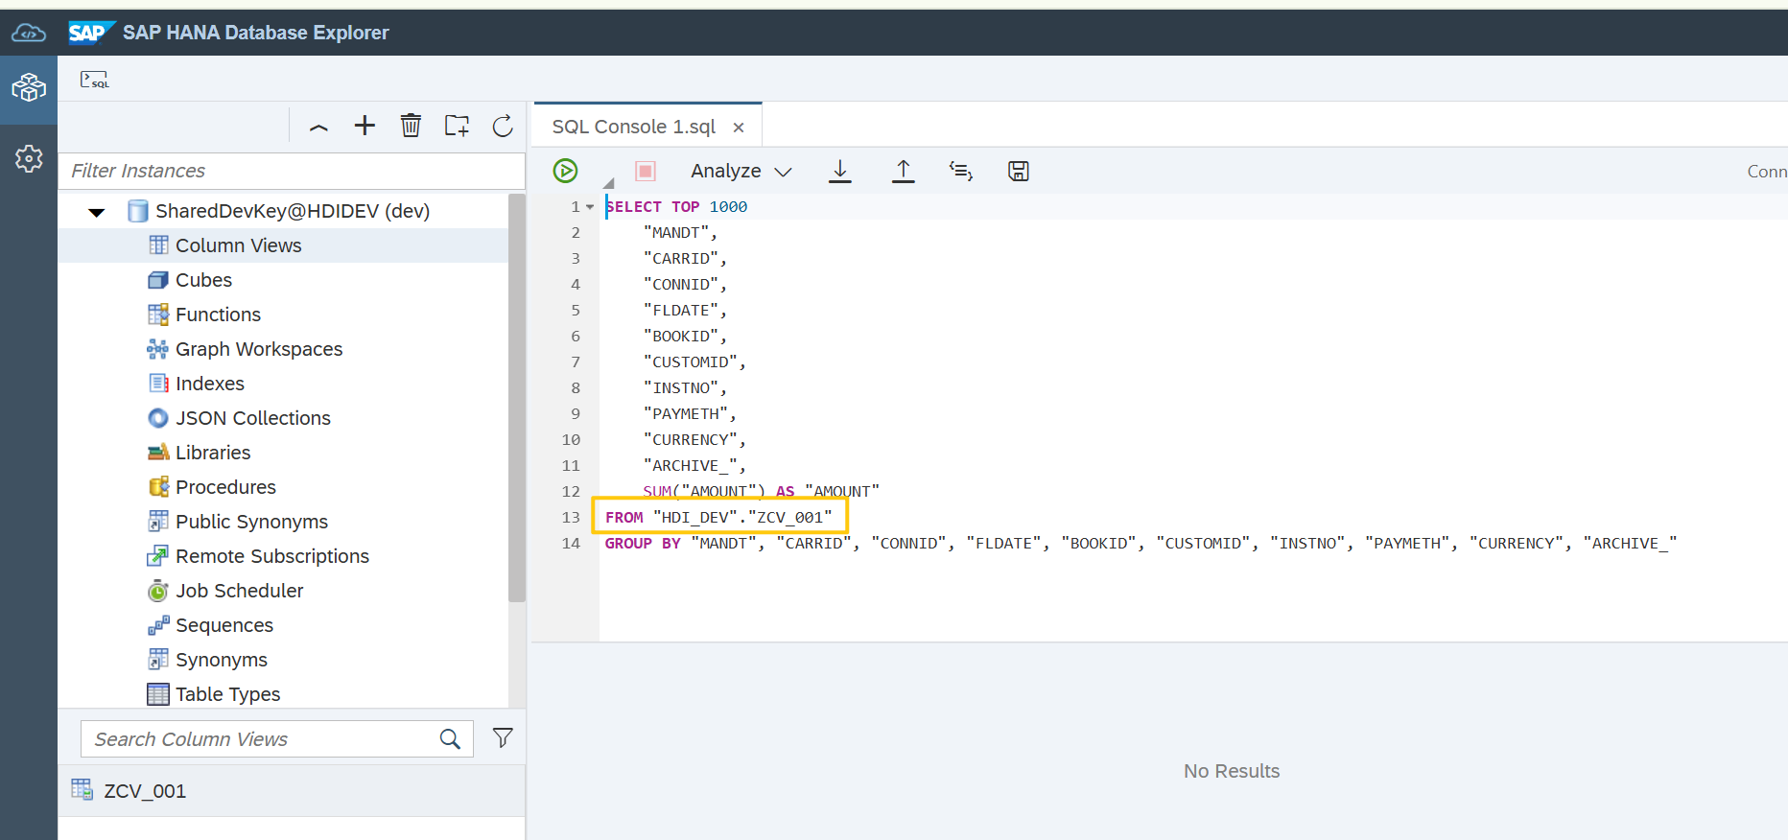Click the ZCV_001 column view icon

coord(82,790)
